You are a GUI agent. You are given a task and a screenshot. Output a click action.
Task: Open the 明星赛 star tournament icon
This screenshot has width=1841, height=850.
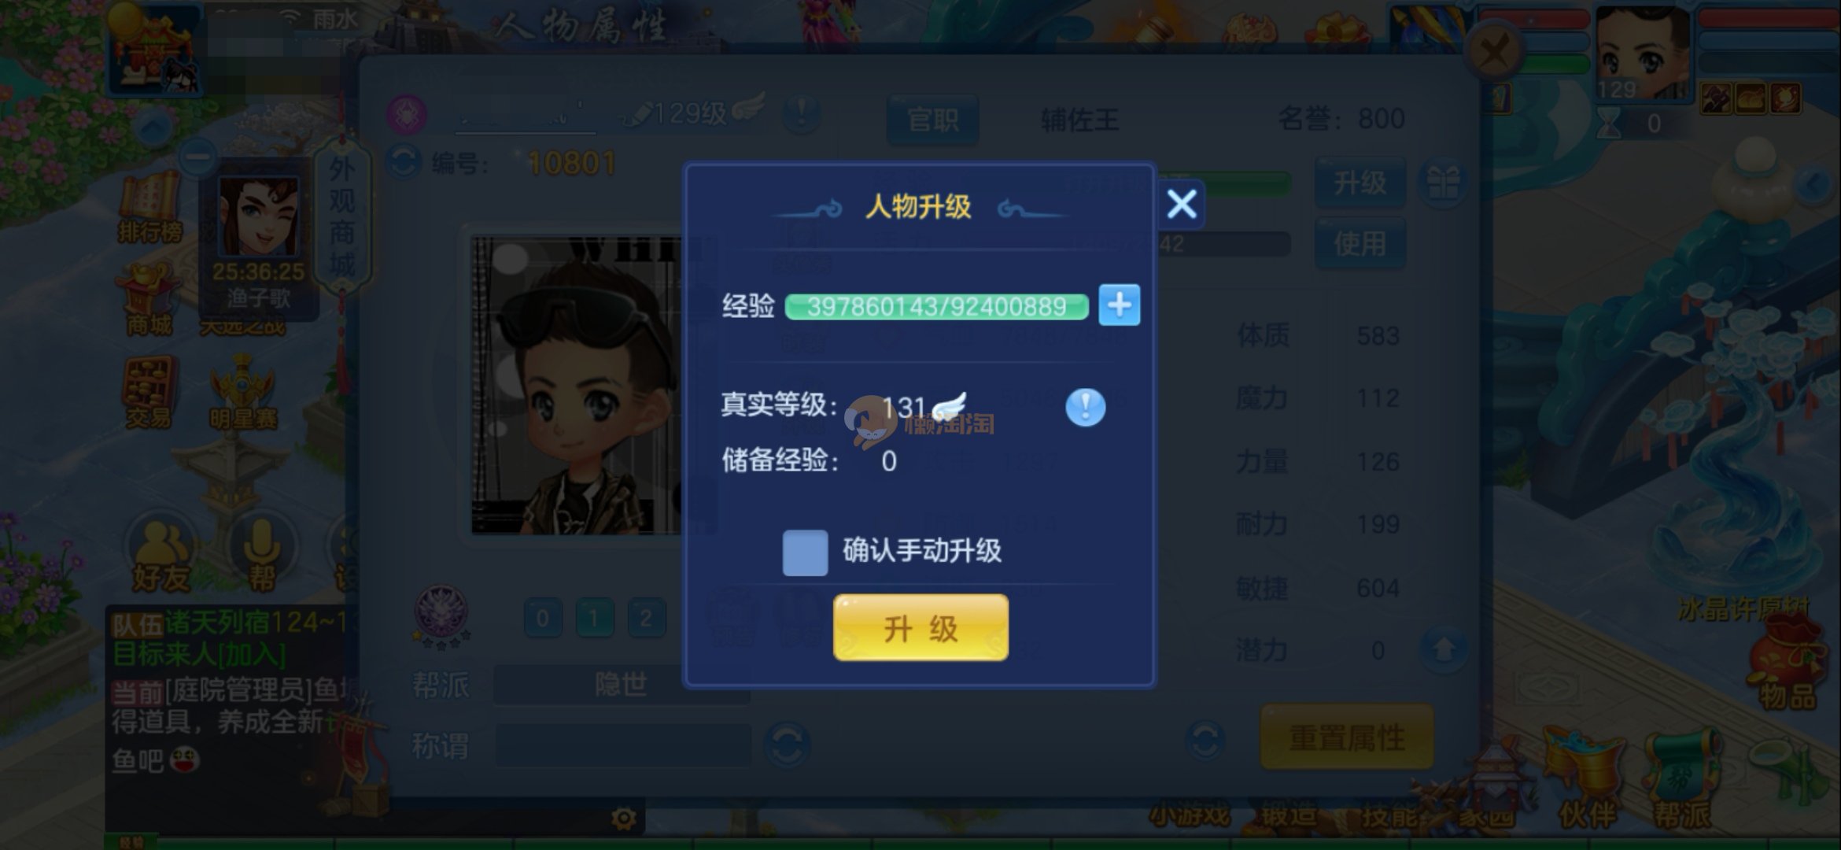point(242,392)
